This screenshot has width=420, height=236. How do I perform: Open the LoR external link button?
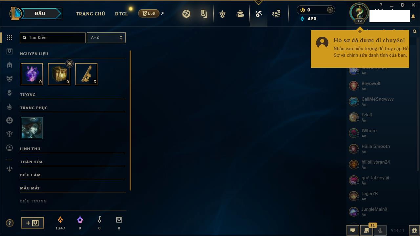tap(151, 13)
